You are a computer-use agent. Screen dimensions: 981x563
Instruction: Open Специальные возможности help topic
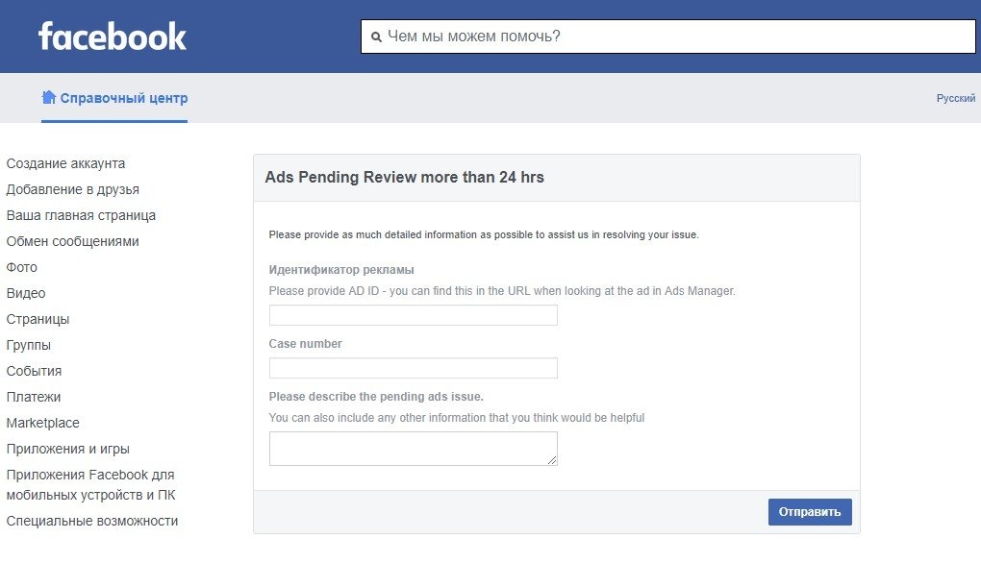(92, 521)
